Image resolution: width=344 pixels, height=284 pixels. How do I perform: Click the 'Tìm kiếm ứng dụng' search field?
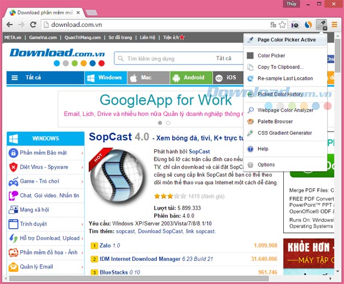click(x=167, y=59)
